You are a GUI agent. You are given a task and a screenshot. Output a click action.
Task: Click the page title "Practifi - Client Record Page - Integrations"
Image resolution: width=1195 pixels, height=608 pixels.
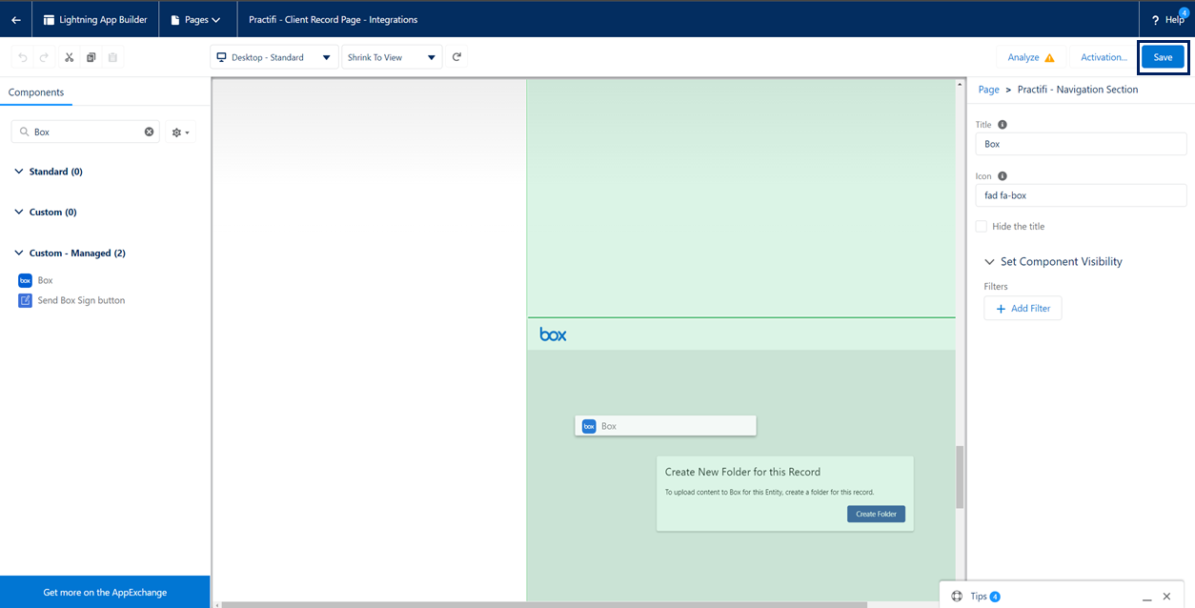pos(333,19)
